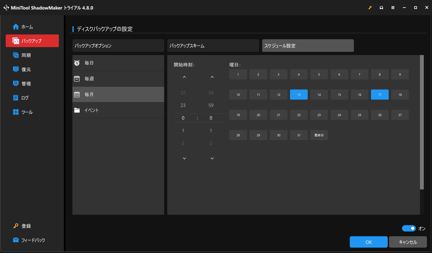Select day 30 of the month
The width and height of the screenshot is (432, 253).
(x=279, y=135)
